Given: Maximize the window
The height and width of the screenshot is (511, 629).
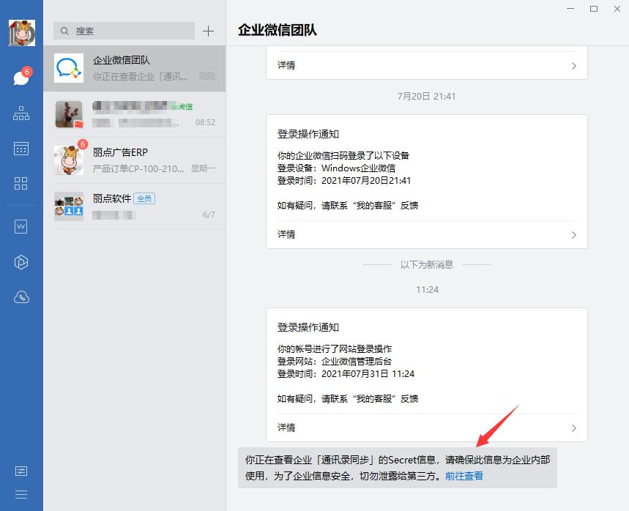Looking at the screenshot, I should pyautogui.click(x=594, y=9).
